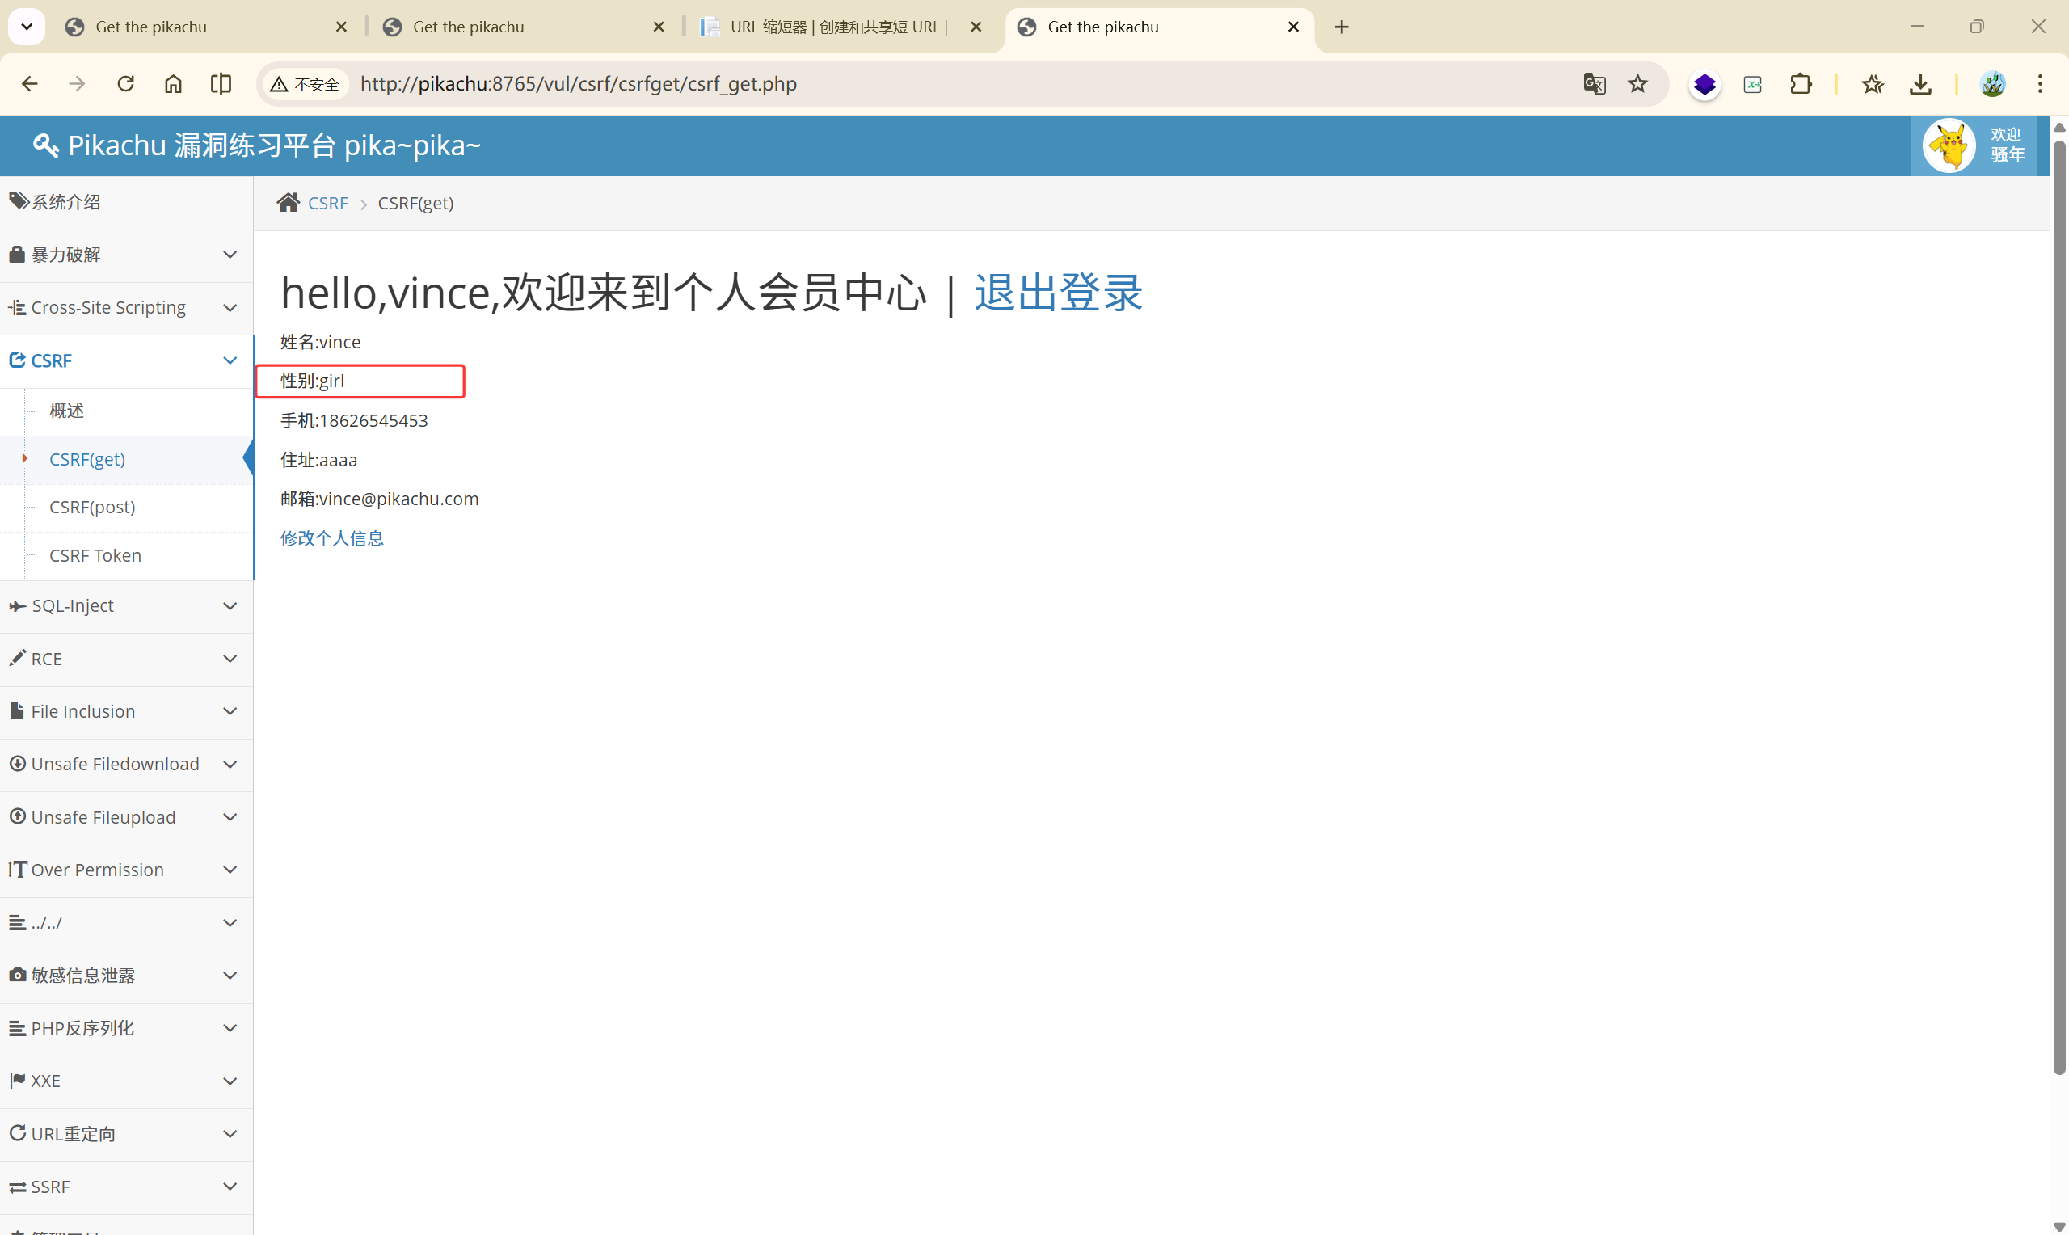
Task: Click the Pikachu avatar in header
Action: click(x=1949, y=145)
